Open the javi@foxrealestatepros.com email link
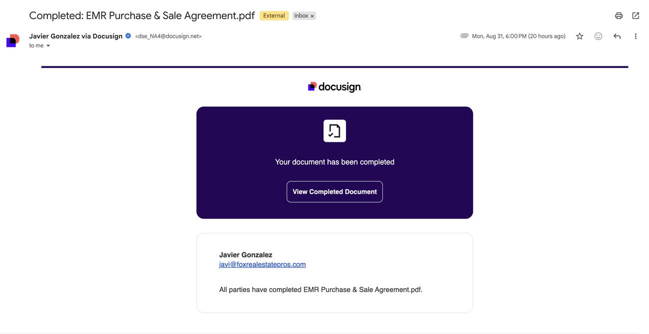 tap(263, 265)
